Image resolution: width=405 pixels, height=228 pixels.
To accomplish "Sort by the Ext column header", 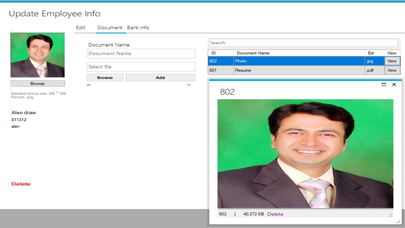I will pyautogui.click(x=370, y=53).
